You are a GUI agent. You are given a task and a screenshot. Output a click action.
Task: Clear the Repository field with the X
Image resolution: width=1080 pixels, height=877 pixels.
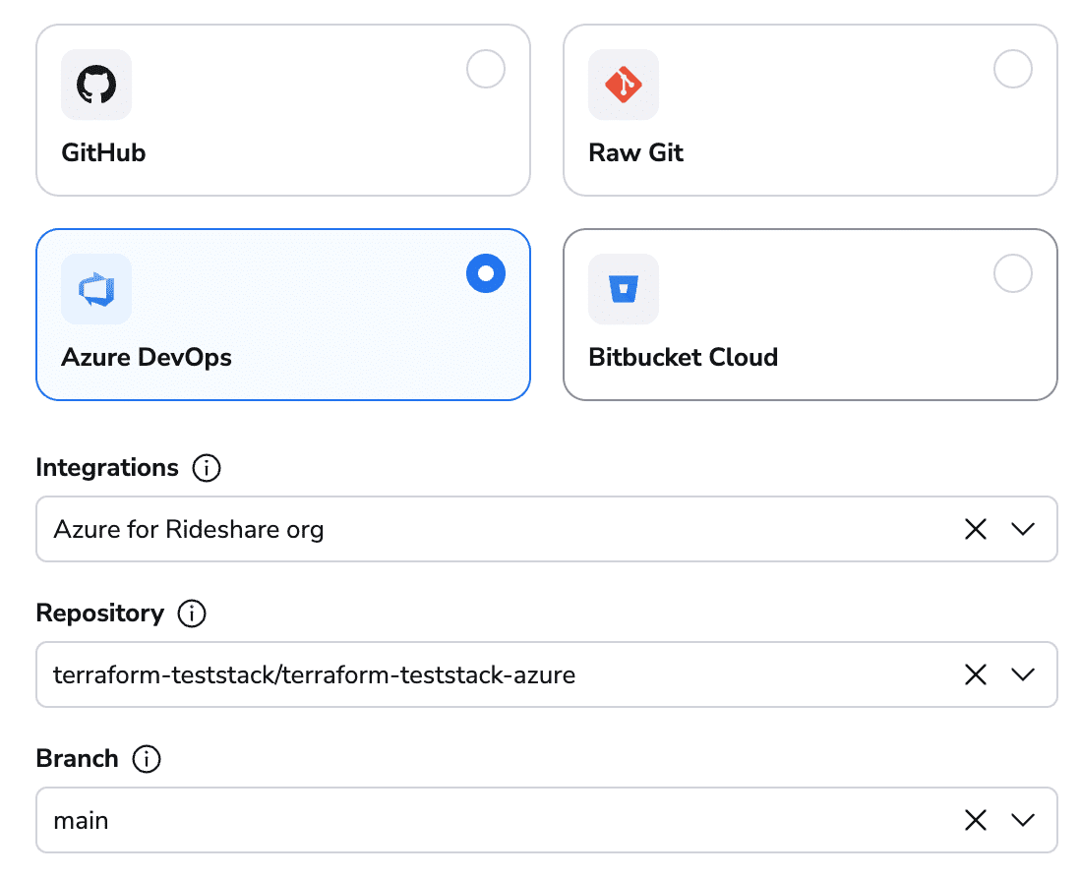click(975, 674)
